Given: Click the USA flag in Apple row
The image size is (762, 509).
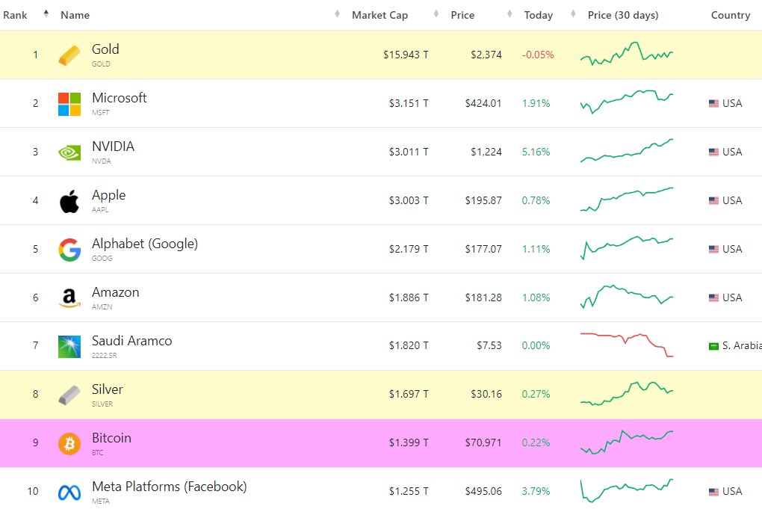Looking at the screenshot, I should tap(713, 200).
